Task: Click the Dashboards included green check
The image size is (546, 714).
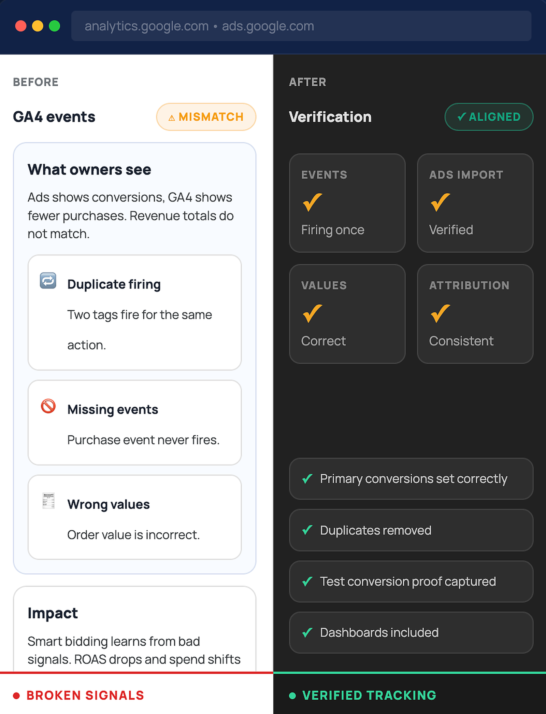Action: (307, 632)
